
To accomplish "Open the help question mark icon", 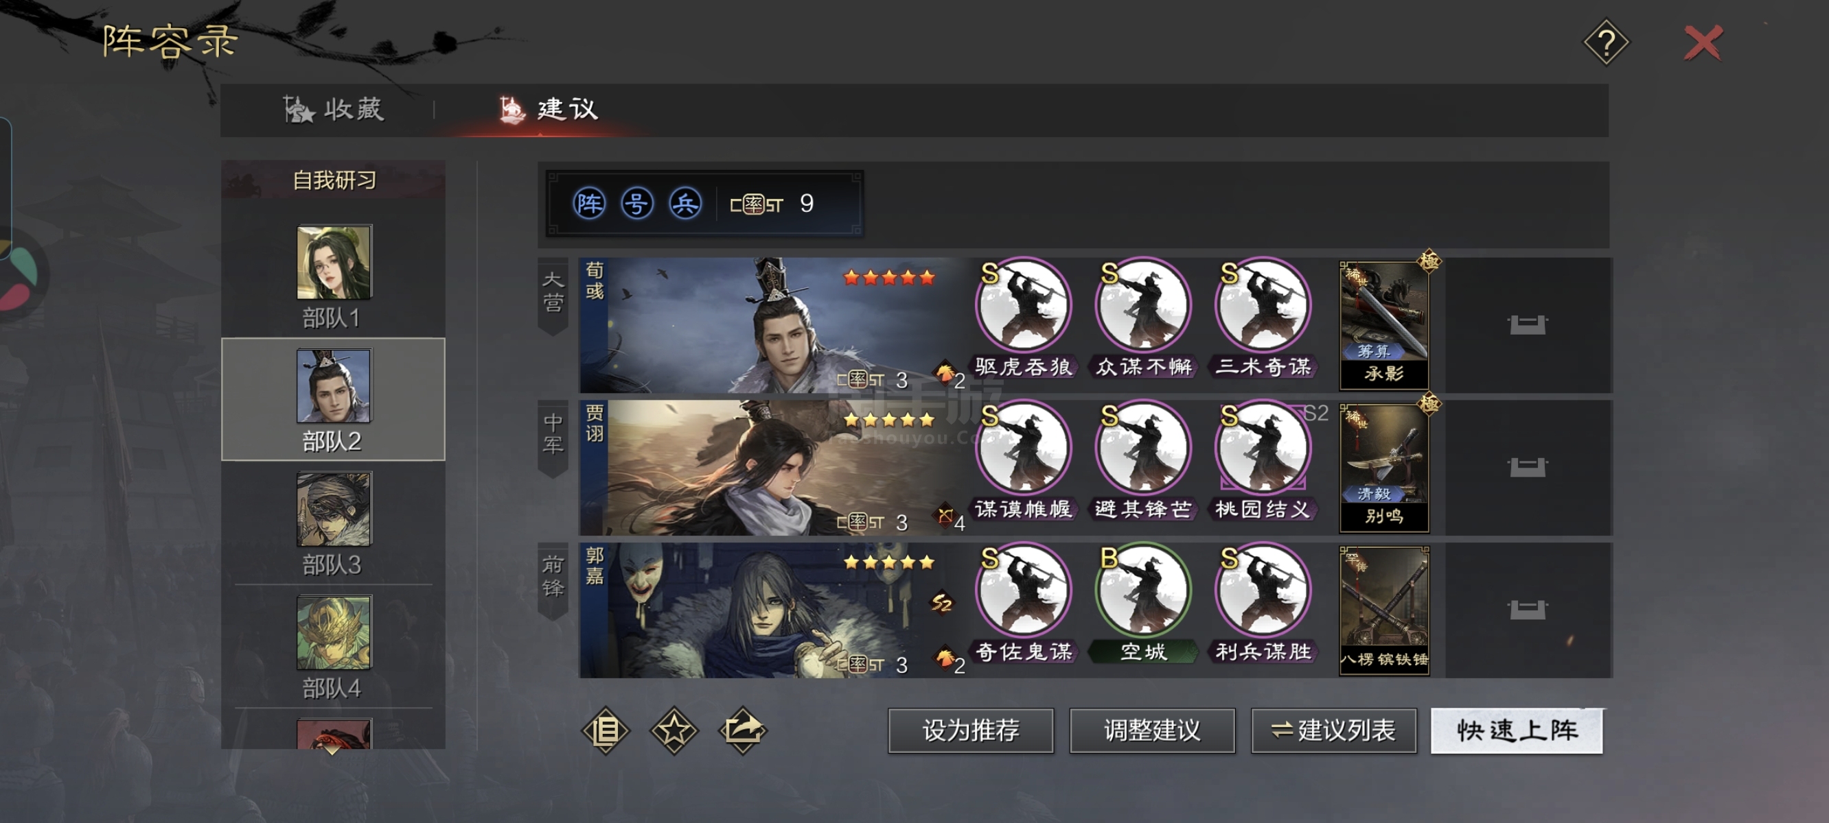I will pyautogui.click(x=1605, y=43).
